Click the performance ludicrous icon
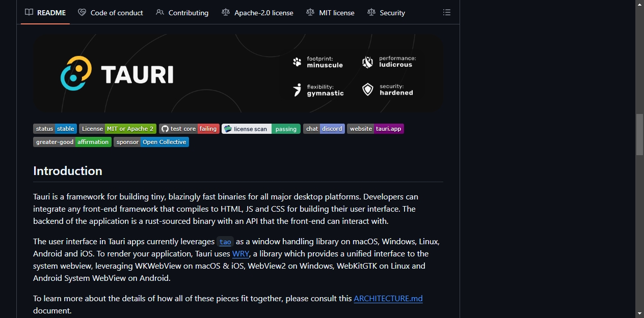Image resolution: width=644 pixels, height=318 pixels. tap(368, 62)
